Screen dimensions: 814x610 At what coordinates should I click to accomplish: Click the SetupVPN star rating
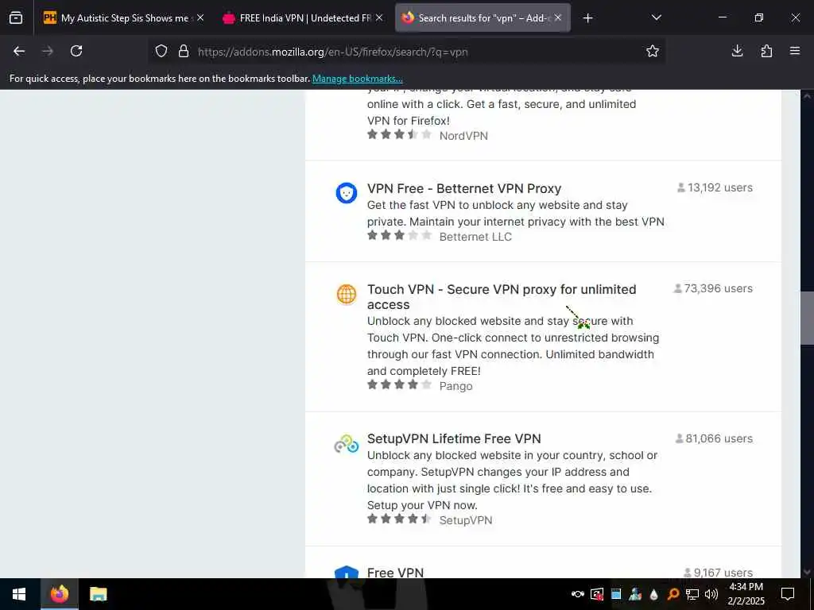click(399, 519)
